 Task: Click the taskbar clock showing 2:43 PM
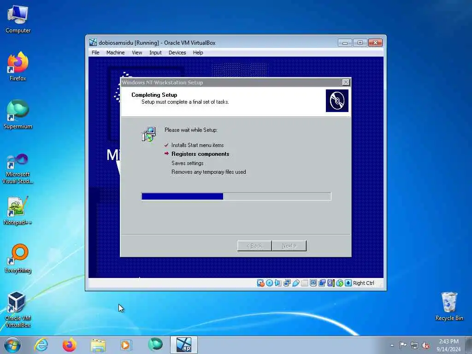(448, 345)
